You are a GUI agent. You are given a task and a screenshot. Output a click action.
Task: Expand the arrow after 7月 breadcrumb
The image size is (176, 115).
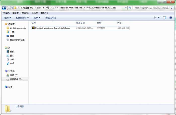pos(51,8)
